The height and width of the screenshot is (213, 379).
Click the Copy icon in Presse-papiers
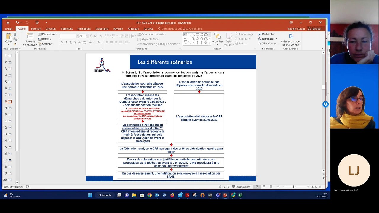pos(15,39)
